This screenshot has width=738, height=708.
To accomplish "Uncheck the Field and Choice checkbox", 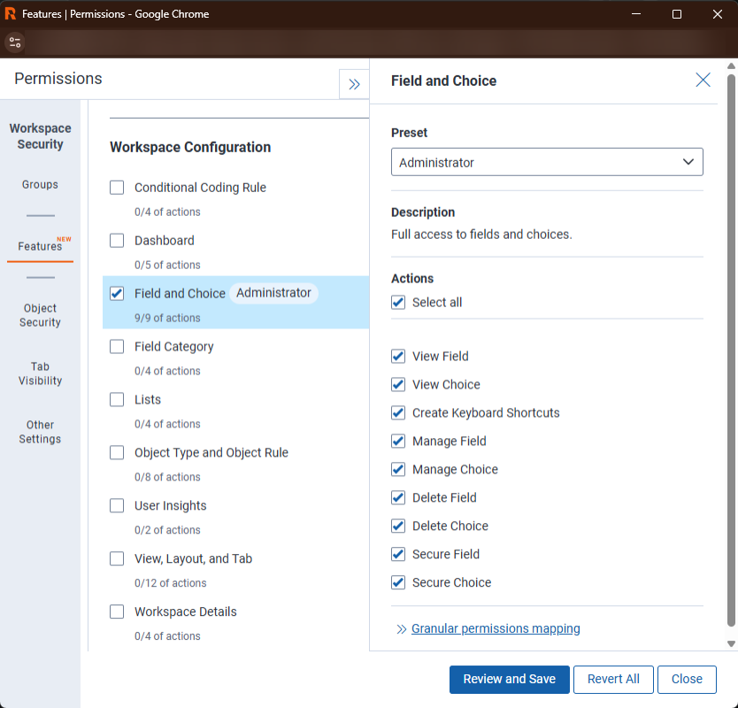I will 117,294.
